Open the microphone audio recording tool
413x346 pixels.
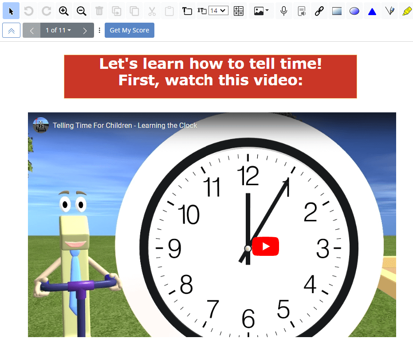[284, 11]
